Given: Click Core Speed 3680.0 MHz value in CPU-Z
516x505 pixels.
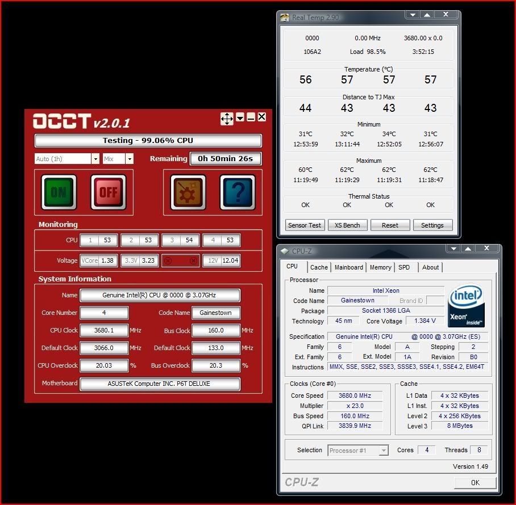Looking at the screenshot, I should point(355,395).
